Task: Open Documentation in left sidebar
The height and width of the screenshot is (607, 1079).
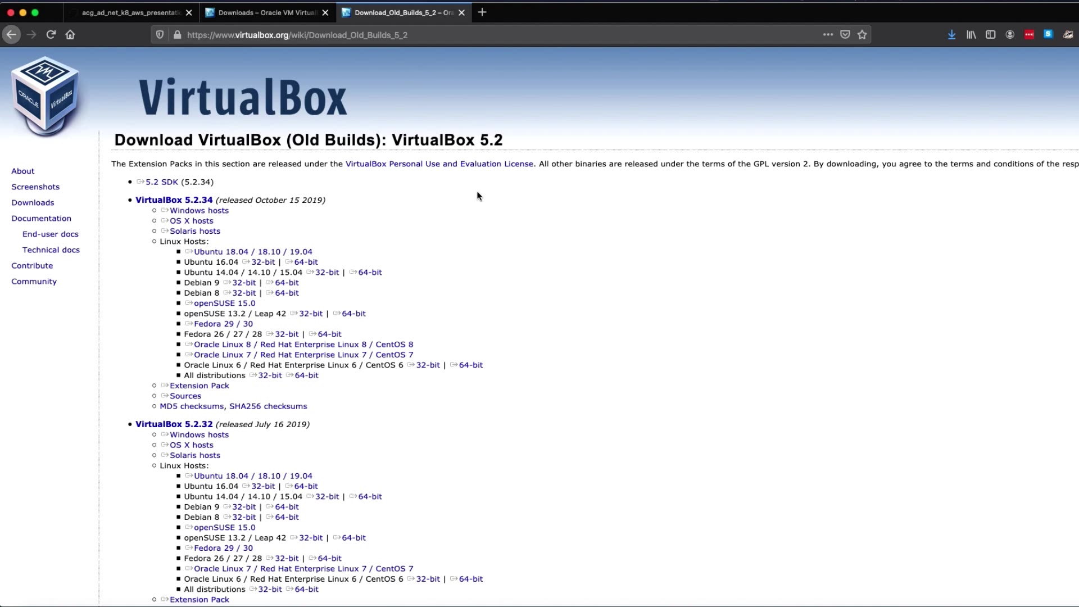Action: (x=41, y=219)
